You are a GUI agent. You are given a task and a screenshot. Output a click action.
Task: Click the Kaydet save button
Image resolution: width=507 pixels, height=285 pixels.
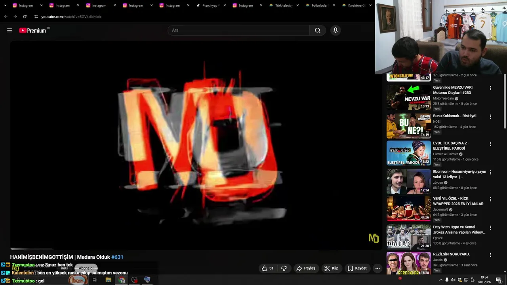coord(357,268)
